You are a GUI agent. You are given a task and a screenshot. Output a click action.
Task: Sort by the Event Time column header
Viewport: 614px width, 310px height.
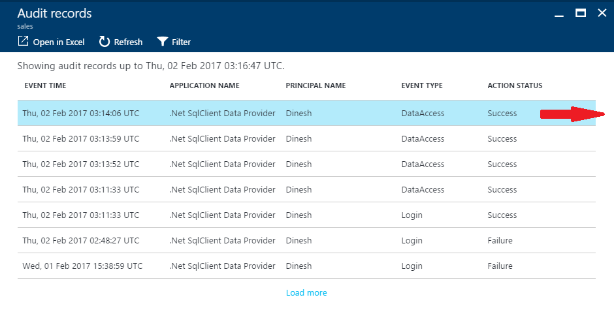tap(45, 85)
